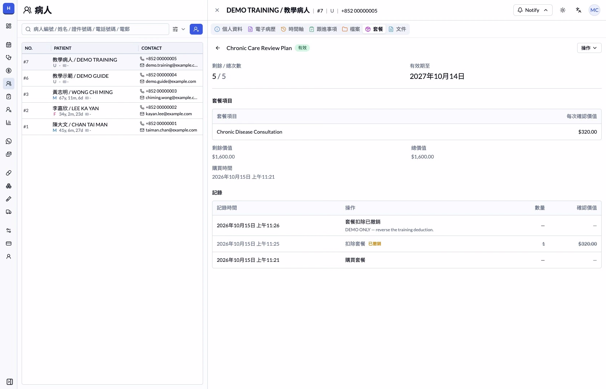The image size is (606, 389).
Task: Open the patient list filter dropdown
Action: pyautogui.click(x=179, y=29)
